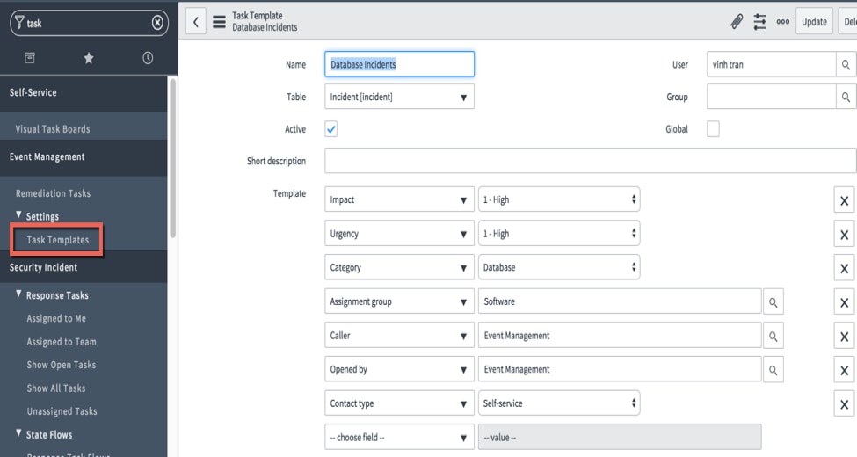Viewport: 857px width, 457px height.
Task: Click the empty Group field
Action: click(771, 97)
